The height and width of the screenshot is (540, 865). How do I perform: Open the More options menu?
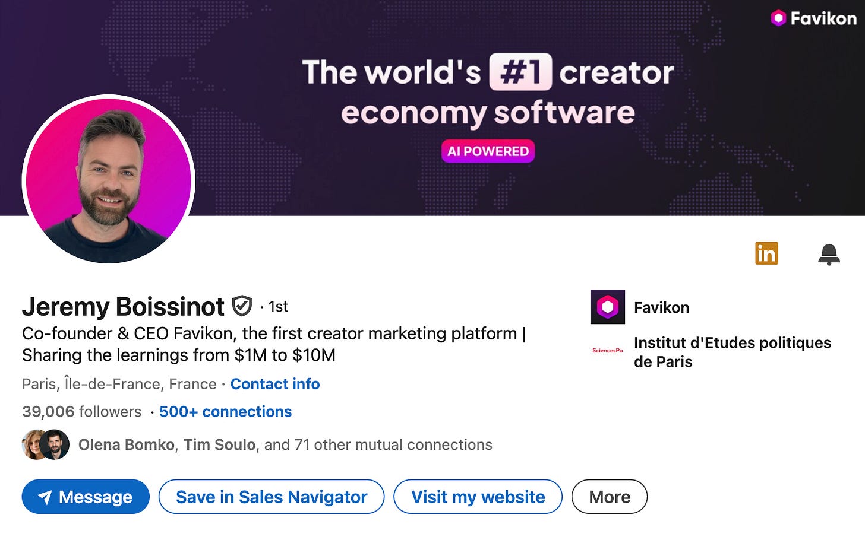[609, 497]
